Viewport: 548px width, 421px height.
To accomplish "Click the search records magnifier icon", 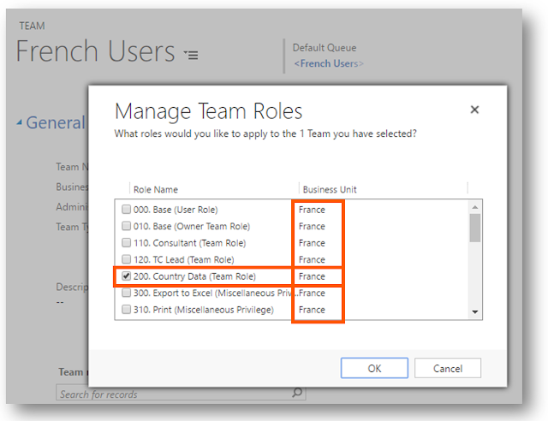I will (297, 393).
